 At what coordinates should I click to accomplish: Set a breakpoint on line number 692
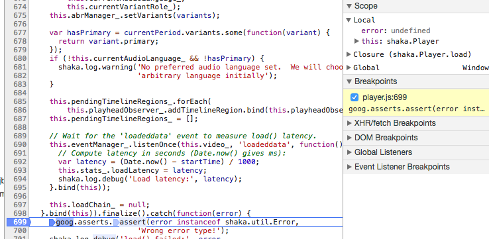pos(20,162)
